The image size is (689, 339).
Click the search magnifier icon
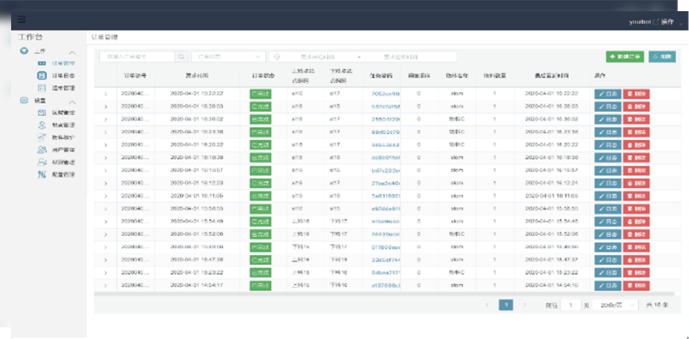click(x=181, y=57)
